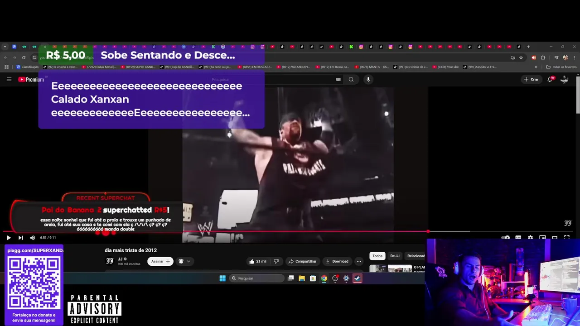This screenshot has width=580, height=326.
Task: Like the video with 21 mil likes
Action: pyautogui.click(x=257, y=261)
